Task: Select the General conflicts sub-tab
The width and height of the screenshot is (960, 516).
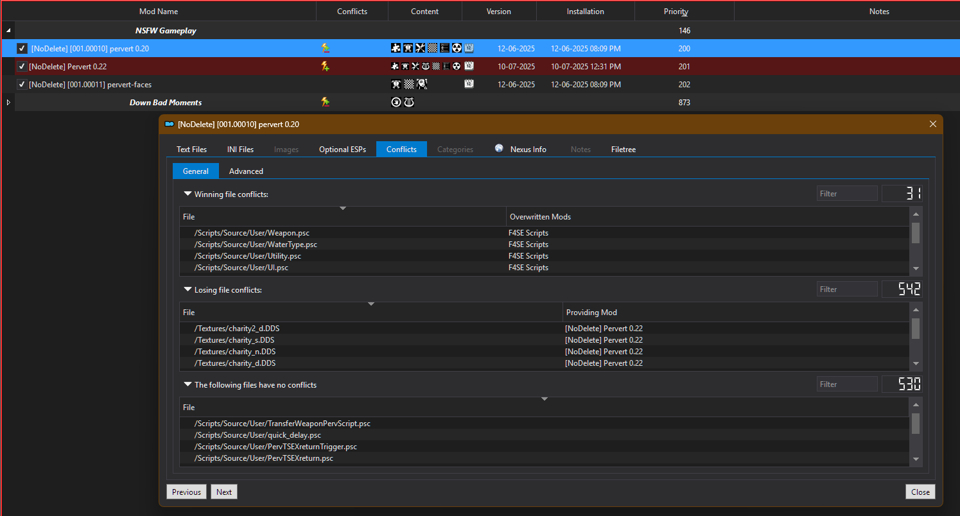Action: click(x=195, y=171)
